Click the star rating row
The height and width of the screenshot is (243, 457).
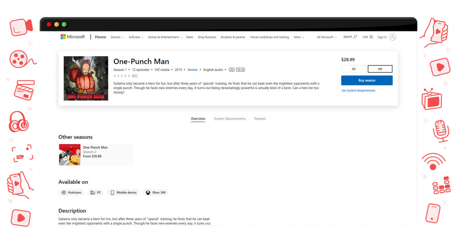[x=121, y=76]
